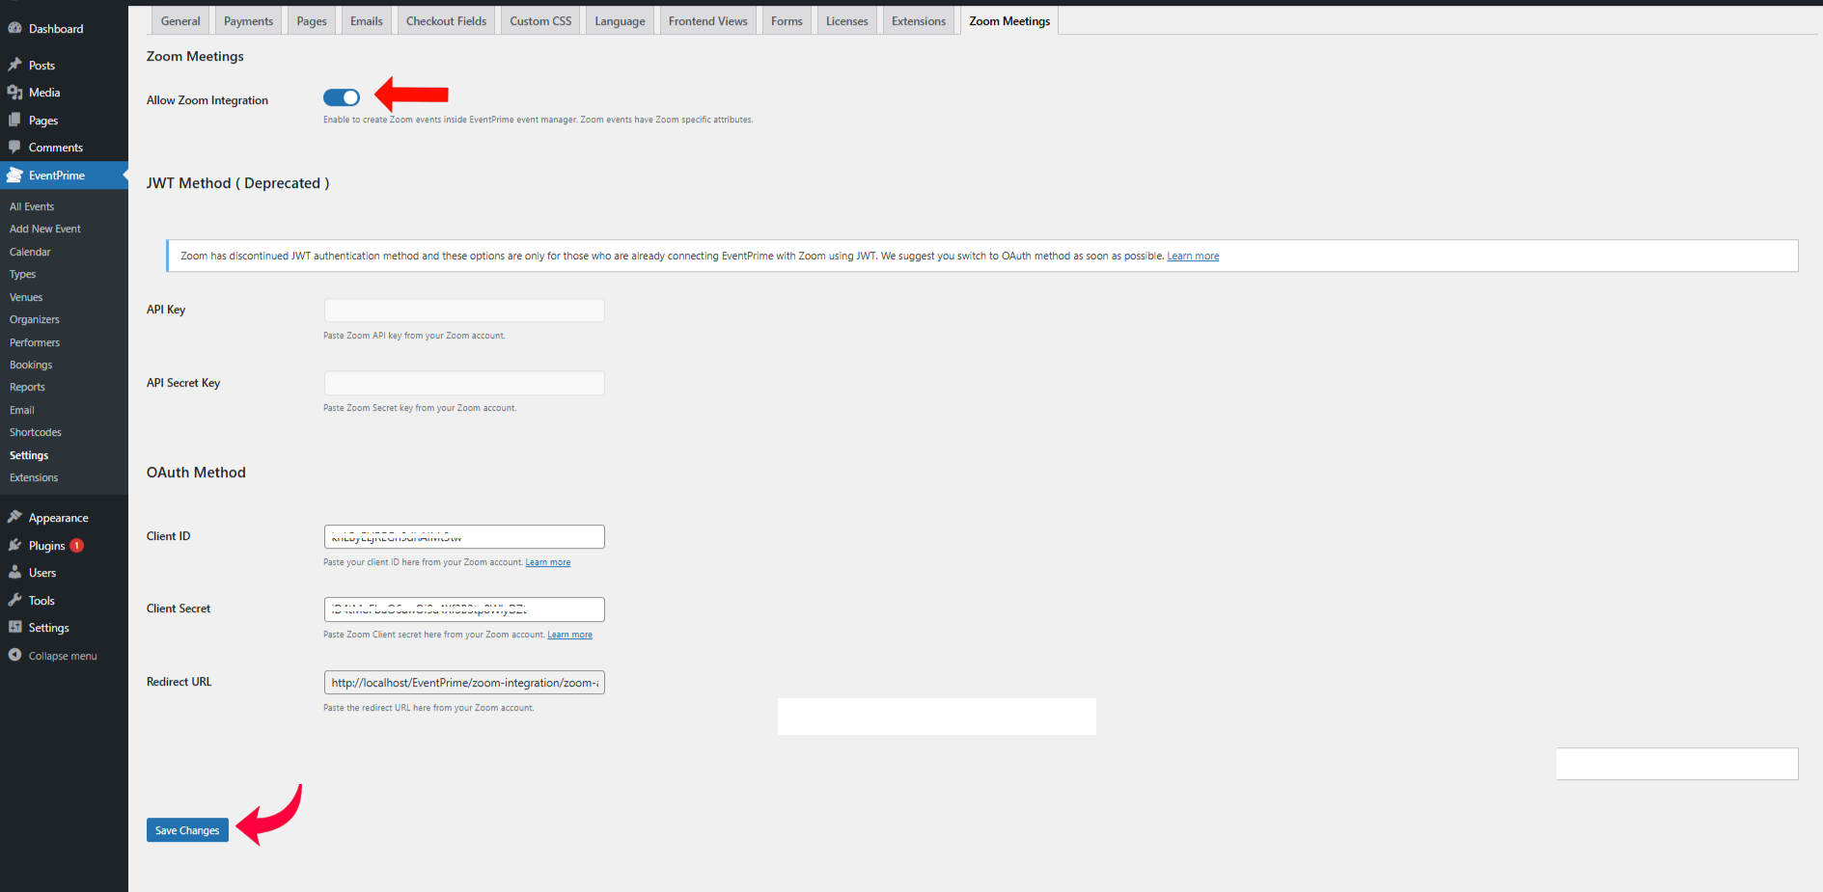Open the Posts menu label
1823x892 pixels.
point(41,66)
